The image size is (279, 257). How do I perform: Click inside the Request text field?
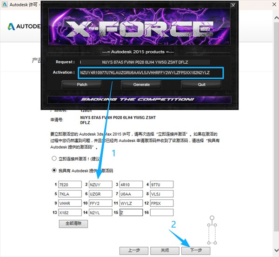[144, 62]
